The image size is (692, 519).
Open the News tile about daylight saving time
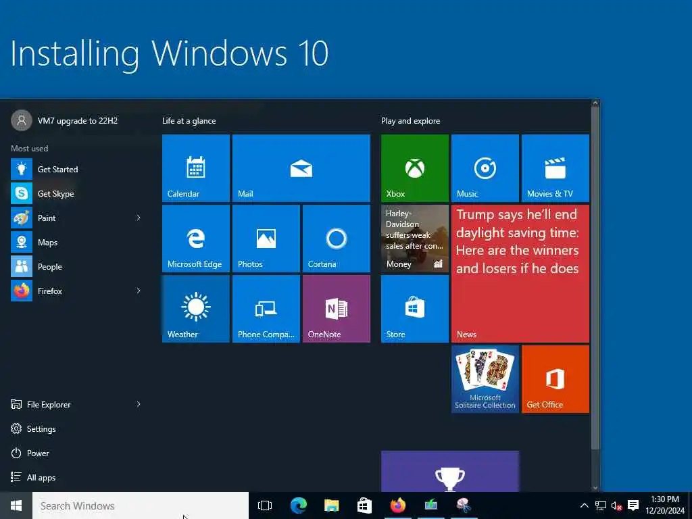click(520, 274)
